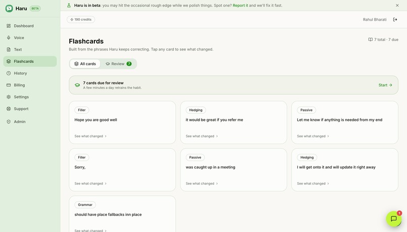The image size is (407, 232).
Task: Click the Rahul Bharati user name
Action: click(375, 20)
